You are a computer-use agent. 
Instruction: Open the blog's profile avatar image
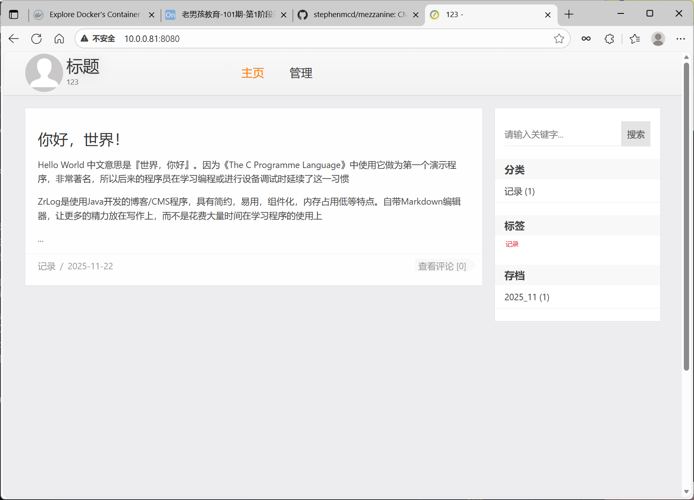point(44,73)
